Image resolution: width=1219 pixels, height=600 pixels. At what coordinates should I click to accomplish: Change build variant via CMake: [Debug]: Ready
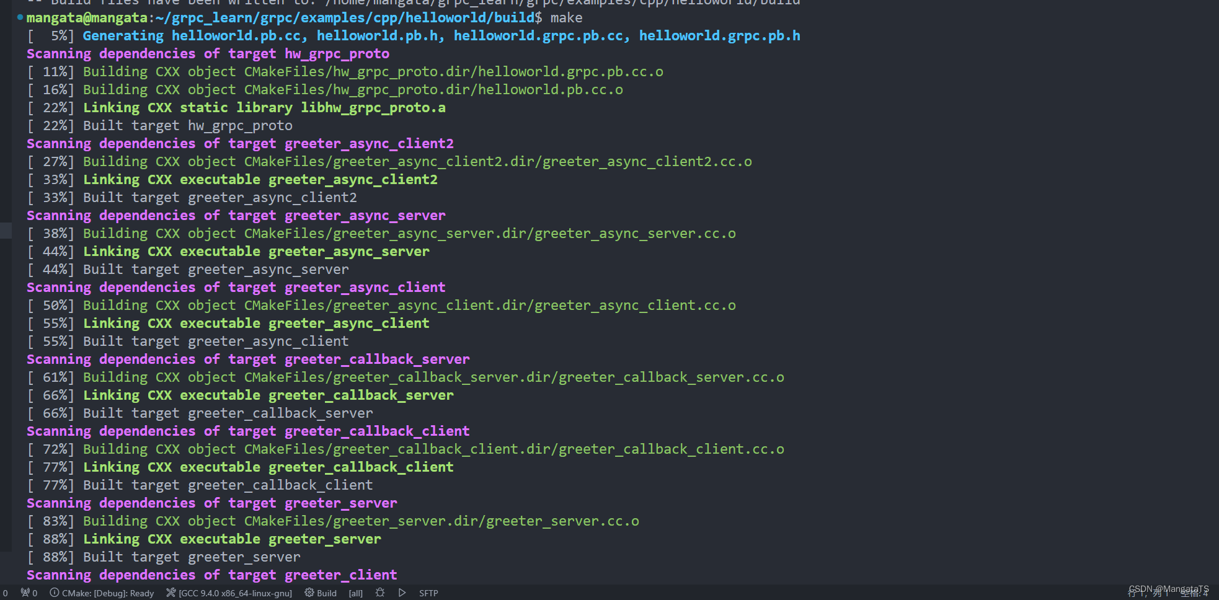coord(109,593)
